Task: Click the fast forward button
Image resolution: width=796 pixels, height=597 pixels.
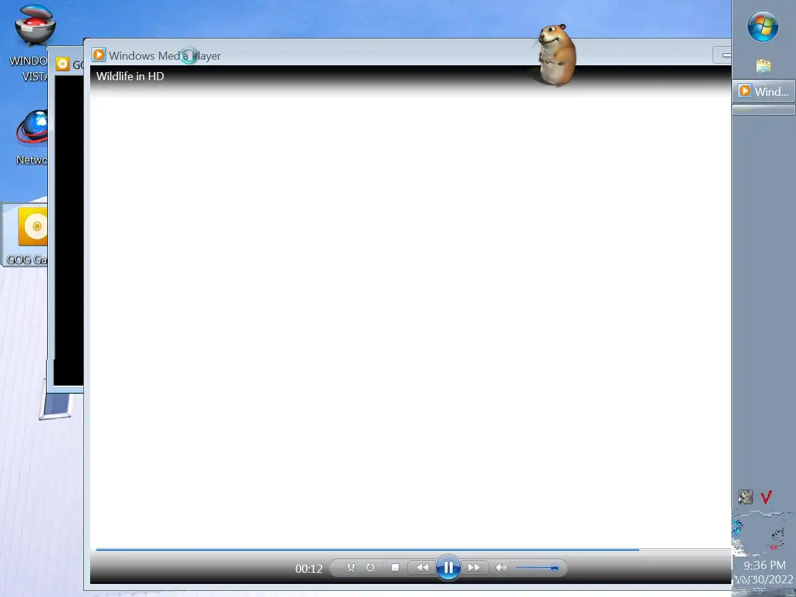Action: click(x=474, y=568)
